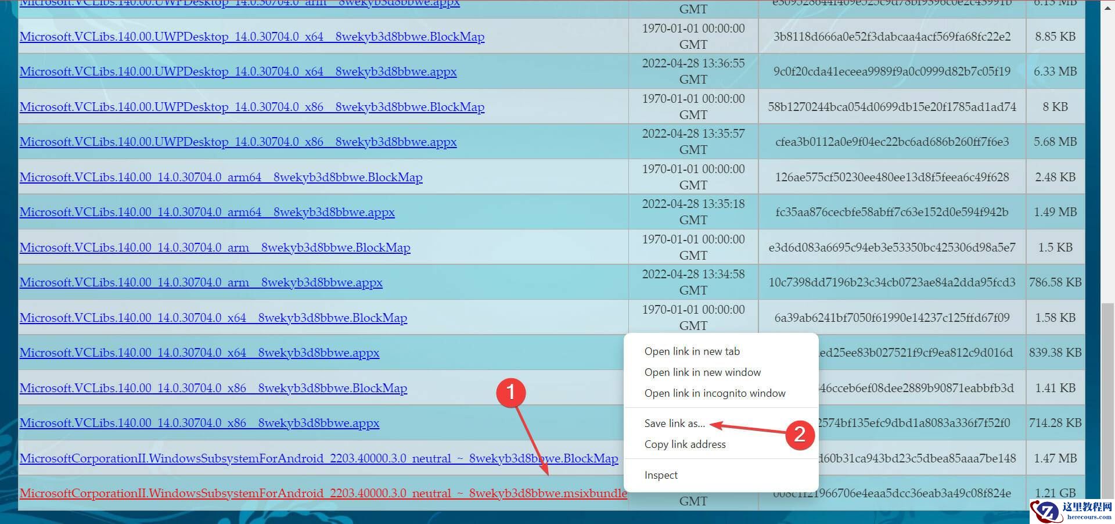This screenshot has height=524, width=1115.
Task: Click the 1970 date in the x64 BlockMap row (1.58 KB)
Action: pyautogui.click(x=693, y=318)
